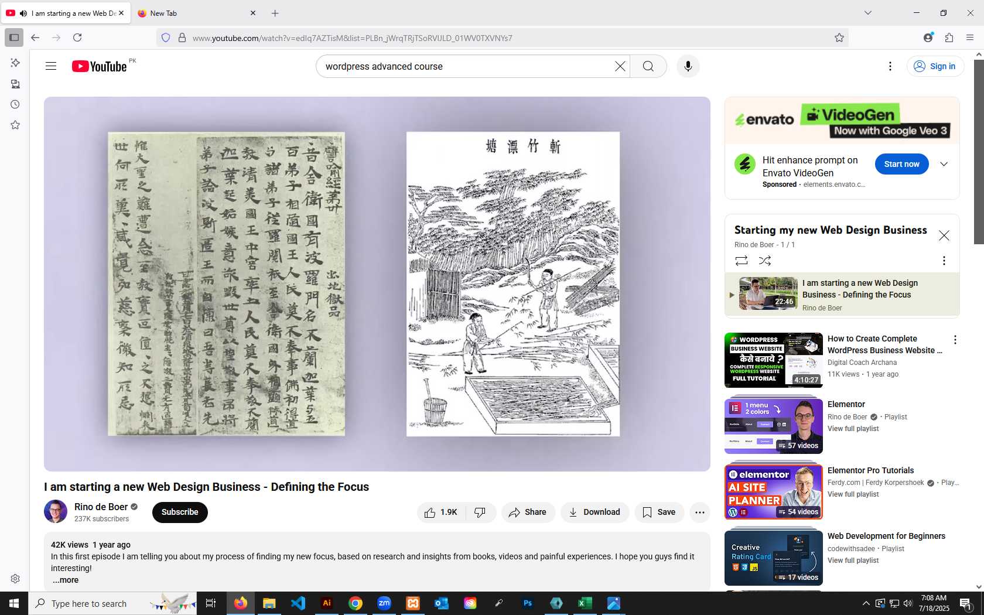The width and height of the screenshot is (984, 615).
Task: Open the YouTube guide hamburger menu
Action: point(51,66)
